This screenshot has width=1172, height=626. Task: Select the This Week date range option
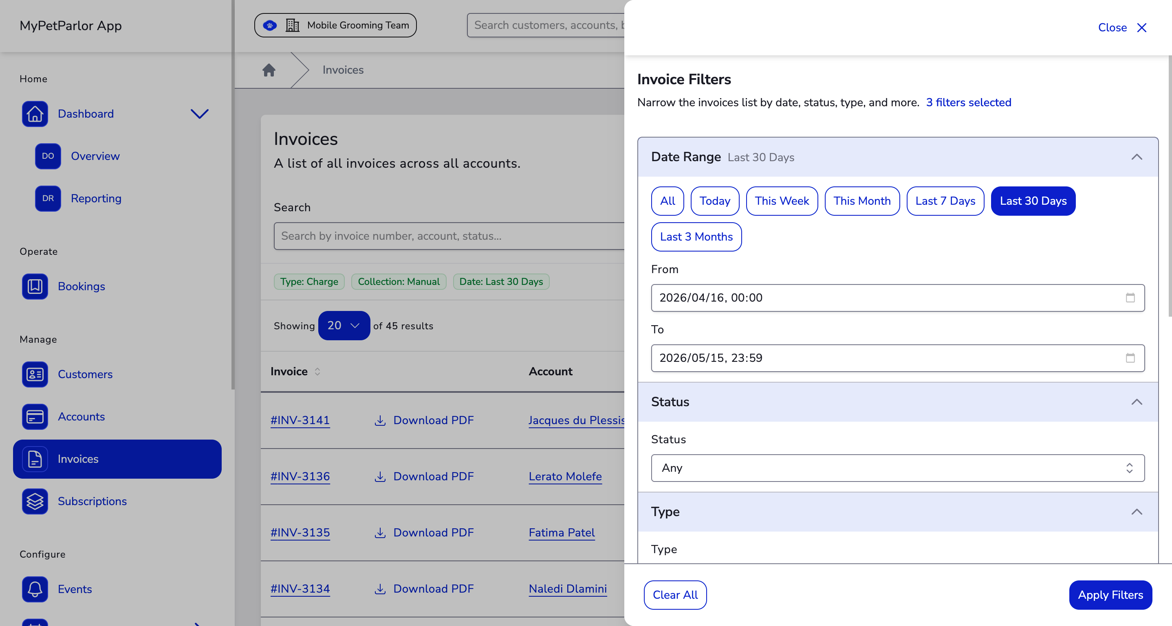click(x=782, y=201)
